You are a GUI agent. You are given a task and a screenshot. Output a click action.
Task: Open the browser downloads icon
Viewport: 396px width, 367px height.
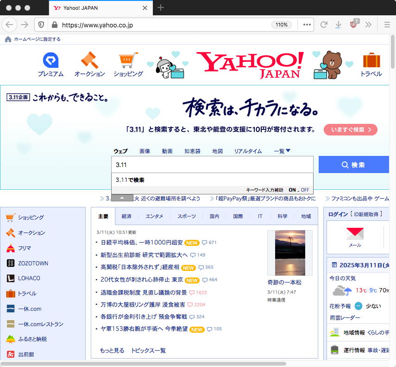(x=339, y=25)
